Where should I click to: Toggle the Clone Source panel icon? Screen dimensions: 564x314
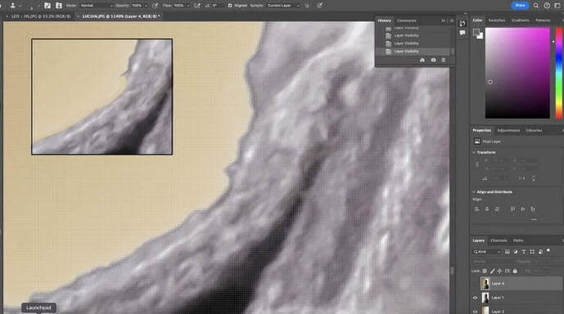[x=59, y=6]
